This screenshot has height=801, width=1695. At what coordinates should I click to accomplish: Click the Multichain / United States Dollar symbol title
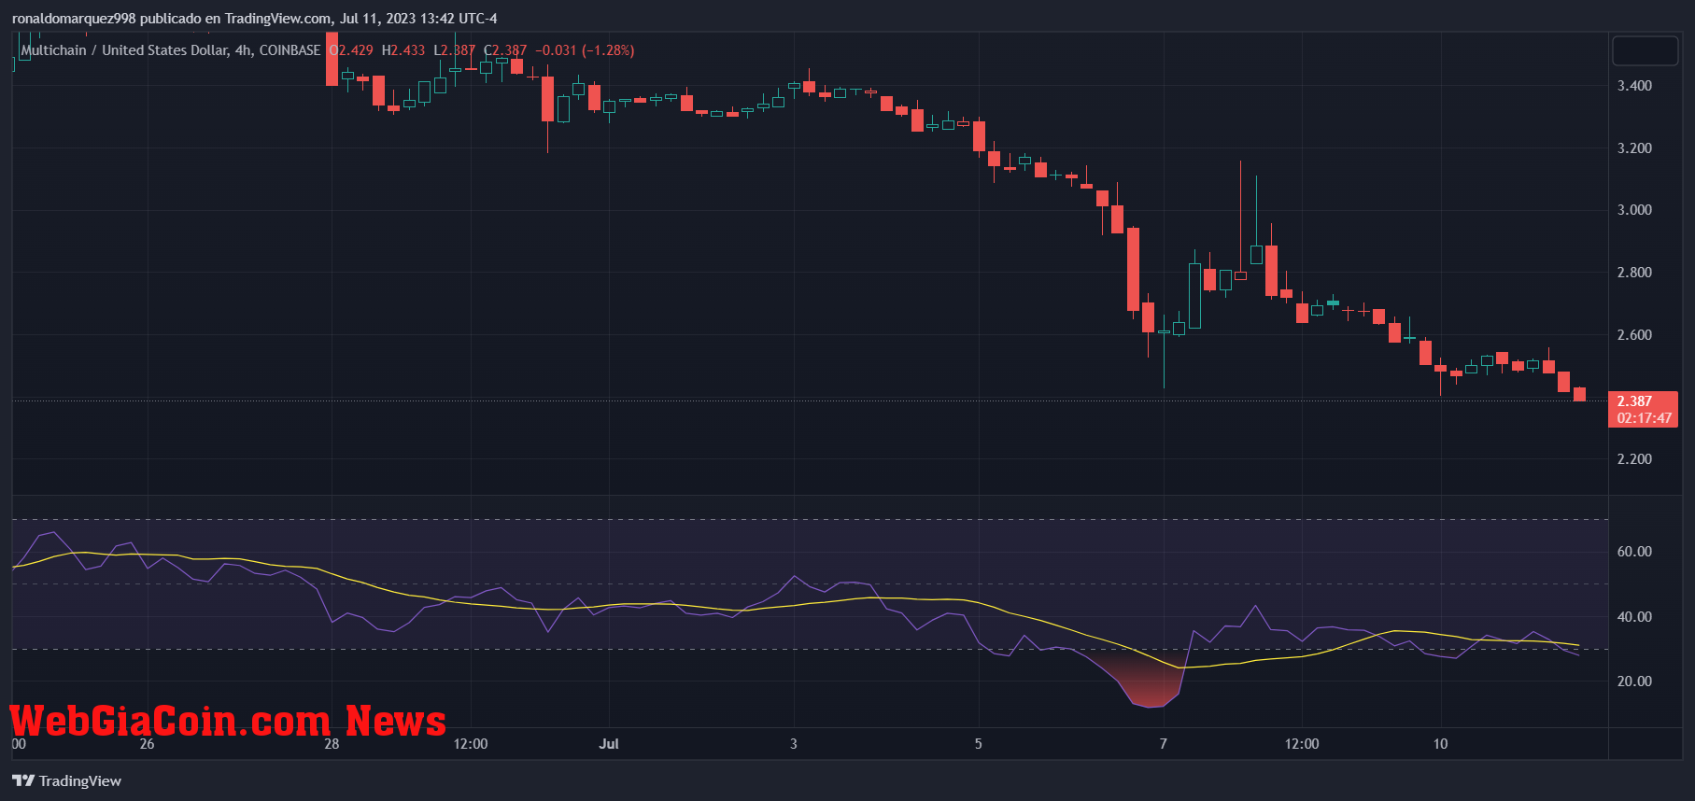coord(171,50)
